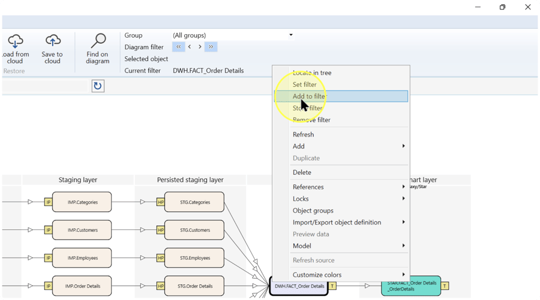Click the HP badge beside STG.Employees
This screenshot has width=540, height=300.
point(160,257)
